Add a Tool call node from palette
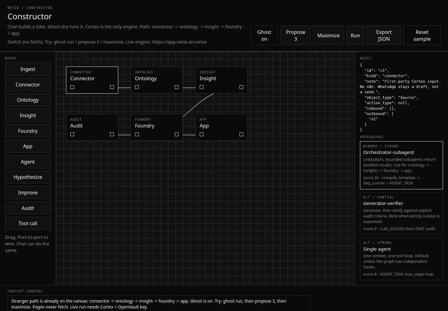 28,223
